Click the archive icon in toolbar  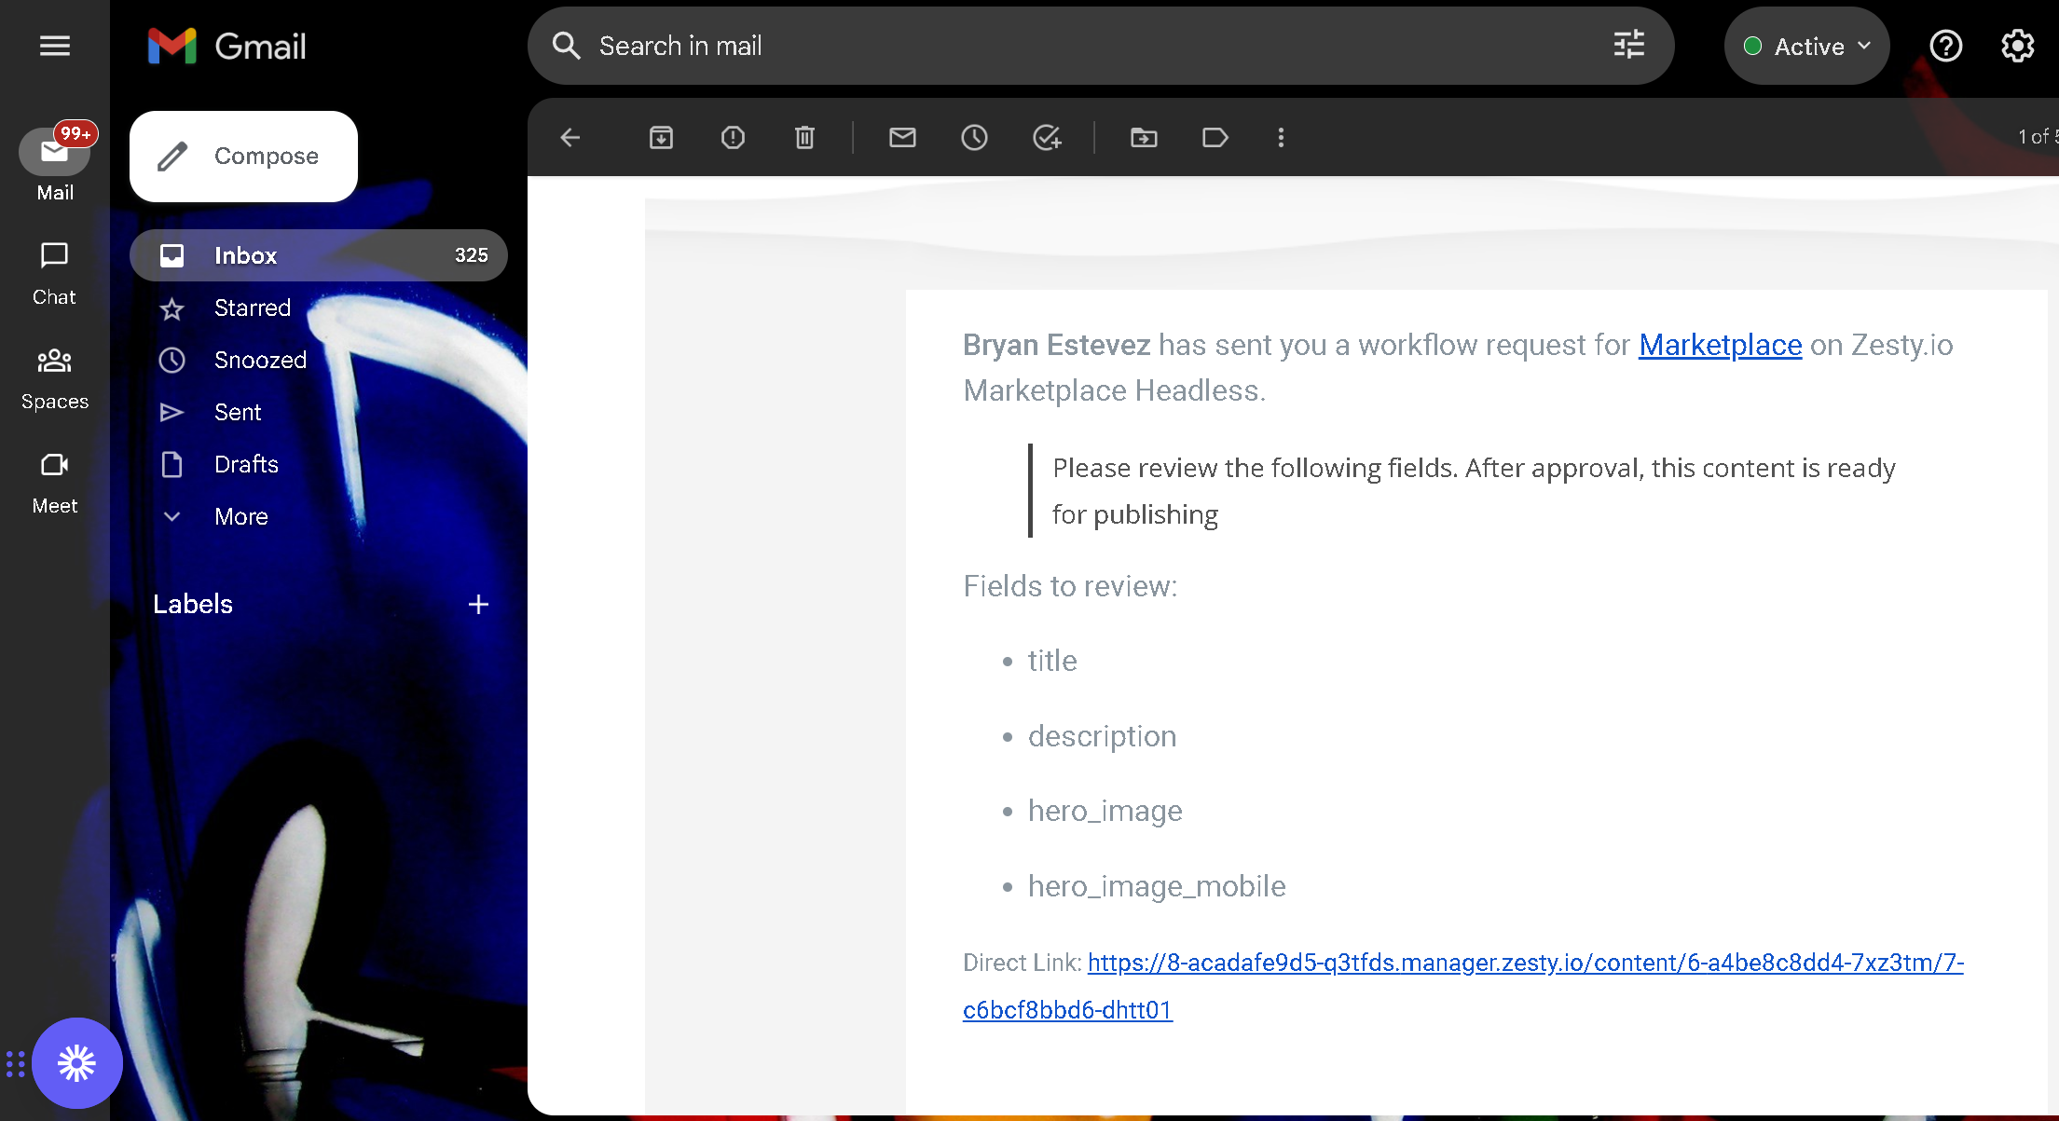pyautogui.click(x=663, y=137)
